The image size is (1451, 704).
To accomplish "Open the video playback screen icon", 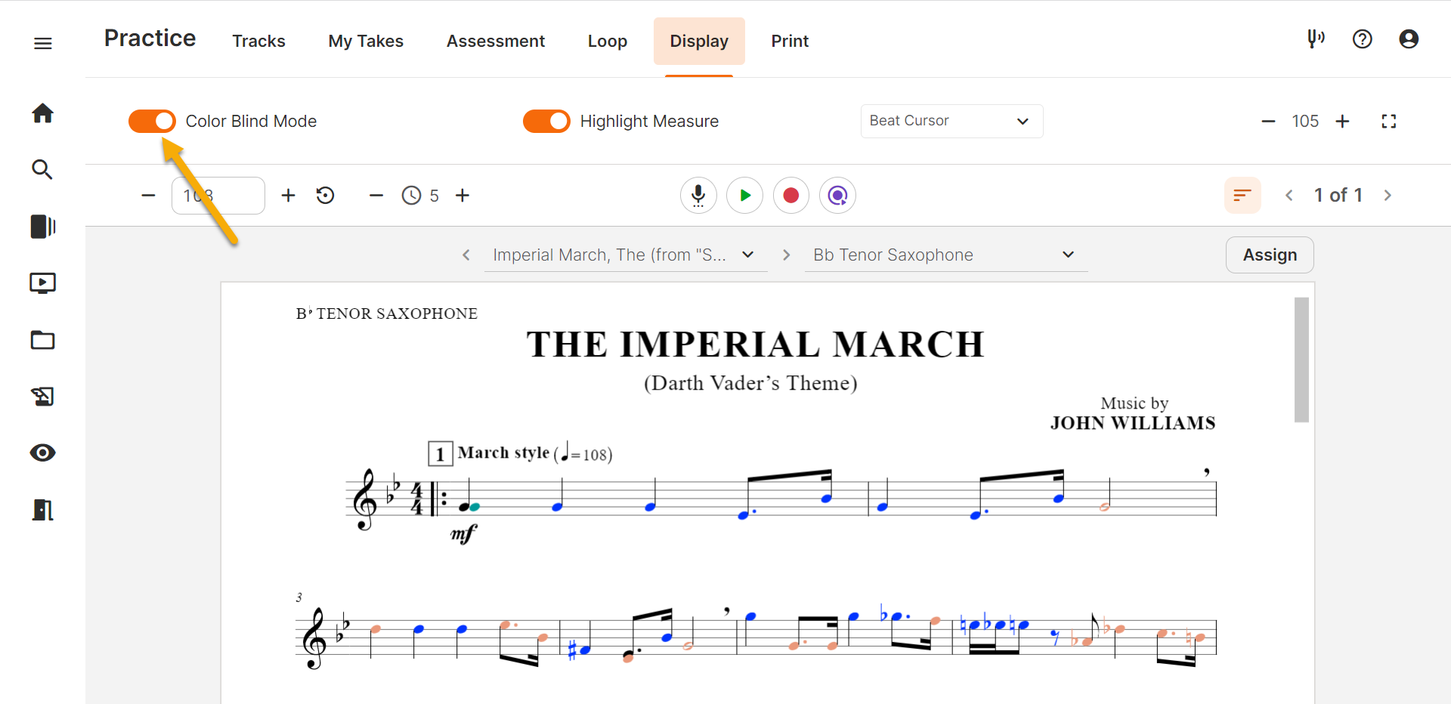I will pyautogui.click(x=43, y=283).
